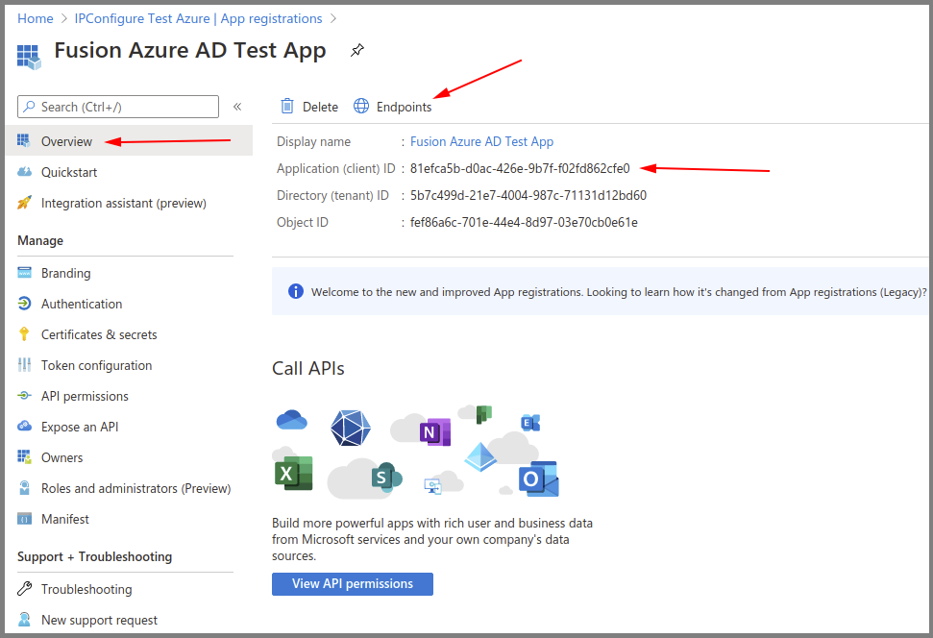The image size is (933, 638).
Task: Click the blue polyhedron Graph icon
Action: click(351, 428)
